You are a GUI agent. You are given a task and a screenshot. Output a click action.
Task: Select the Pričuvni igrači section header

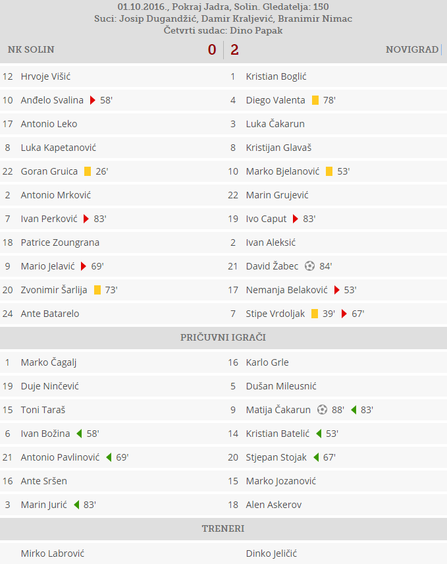pyautogui.click(x=223, y=337)
